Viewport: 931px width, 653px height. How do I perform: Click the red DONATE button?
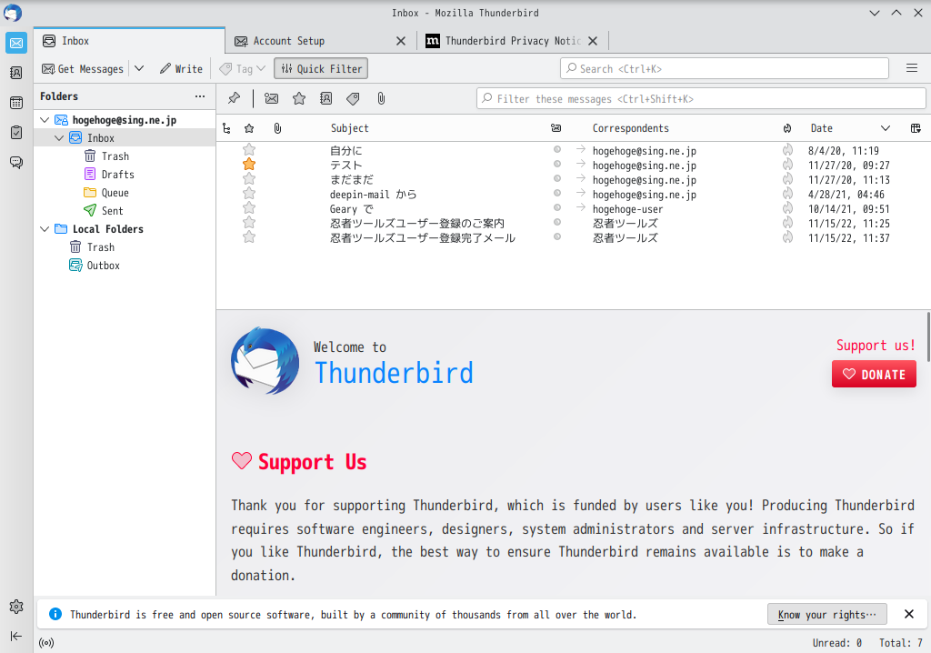pos(874,375)
